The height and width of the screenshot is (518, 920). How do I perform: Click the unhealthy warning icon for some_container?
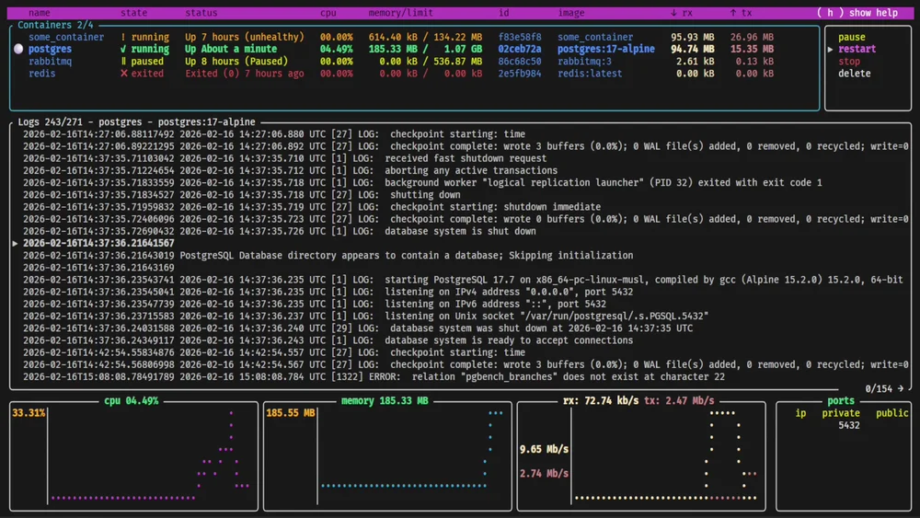[x=124, y=37]
